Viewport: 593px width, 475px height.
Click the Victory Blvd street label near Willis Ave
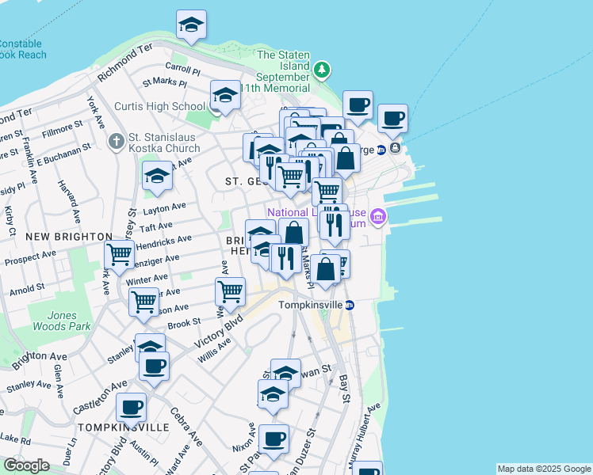pos(218,332)
